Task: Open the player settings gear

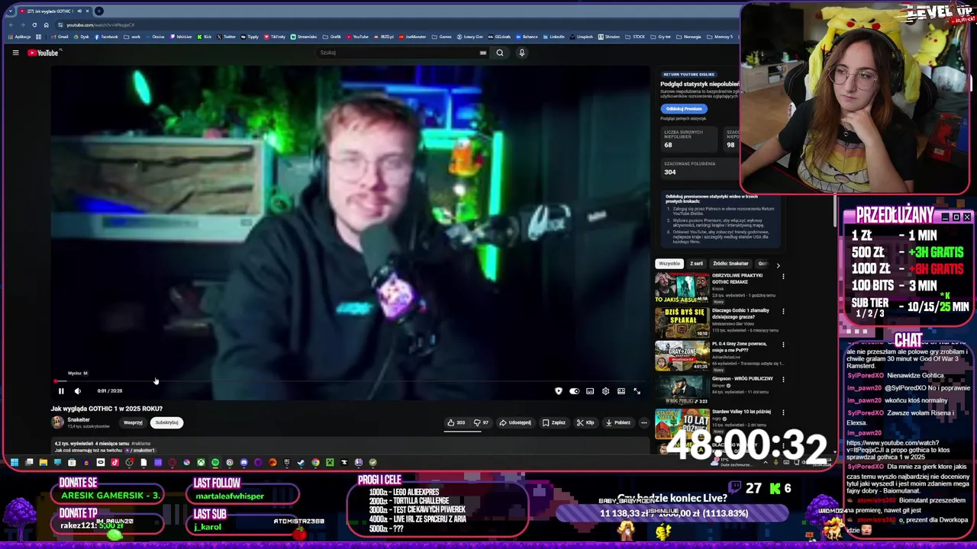Action: pyautogui.click(x=606, y=391)
